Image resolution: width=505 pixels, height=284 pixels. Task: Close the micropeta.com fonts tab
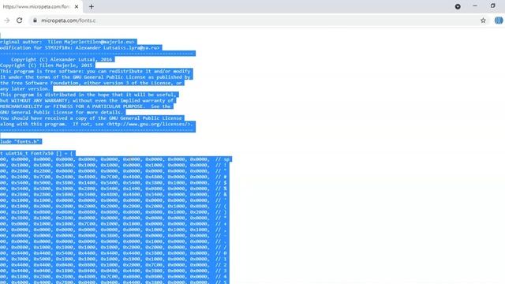pyautogui.click(x=77, y=6)
